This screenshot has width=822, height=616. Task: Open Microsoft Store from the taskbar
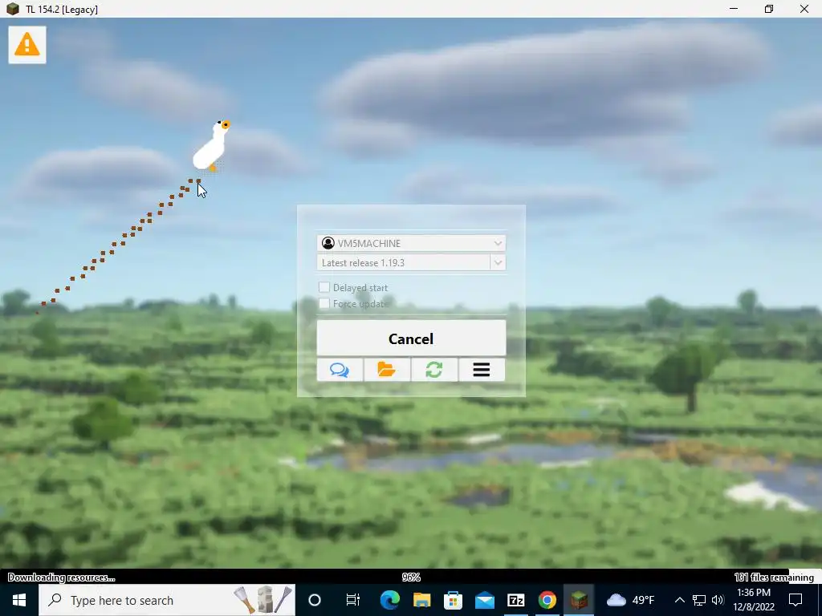point(453,600)
